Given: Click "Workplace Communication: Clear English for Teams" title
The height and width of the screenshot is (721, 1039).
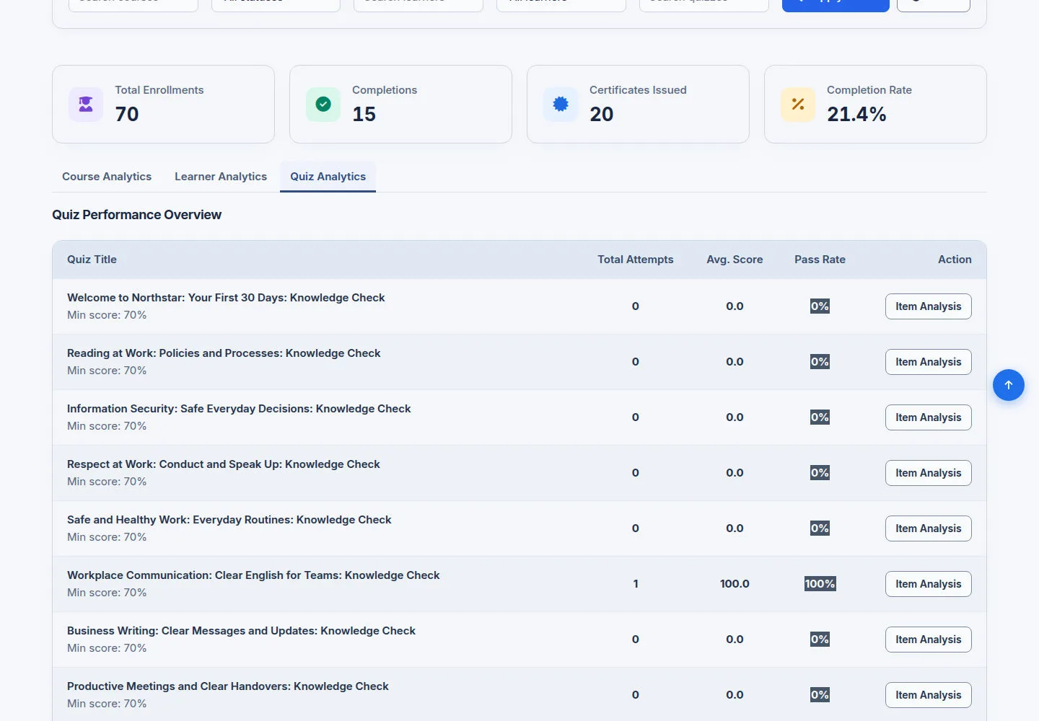Looking at the screenshot, I should pyautogui.click(x=253, y=575).
